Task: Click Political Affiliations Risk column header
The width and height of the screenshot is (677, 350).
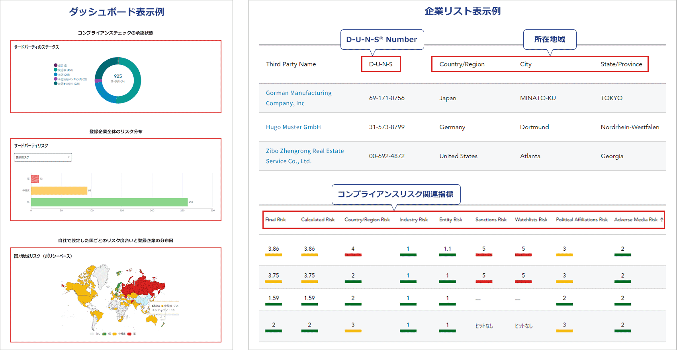Action: coord(582,220)
